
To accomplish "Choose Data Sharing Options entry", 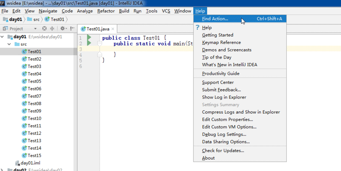I will (240, 142).
